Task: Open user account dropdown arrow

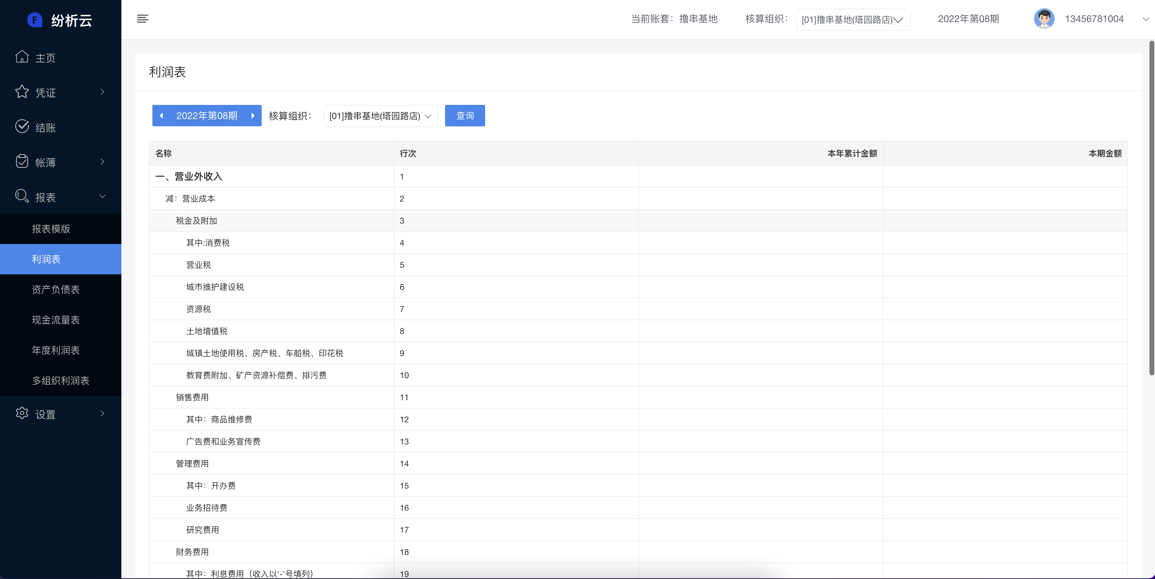Action: coord(1146,19)
